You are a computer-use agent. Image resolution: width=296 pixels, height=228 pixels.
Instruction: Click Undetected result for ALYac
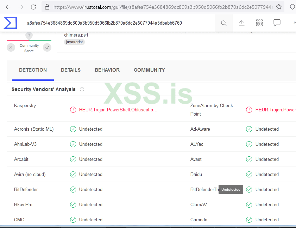[x=267, y=144]
